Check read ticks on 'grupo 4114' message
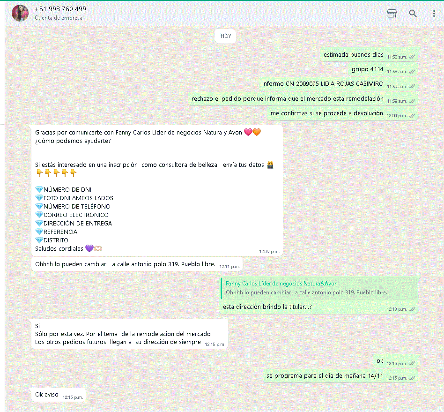Viewport: 444px width, 412px height. (412, 72)
